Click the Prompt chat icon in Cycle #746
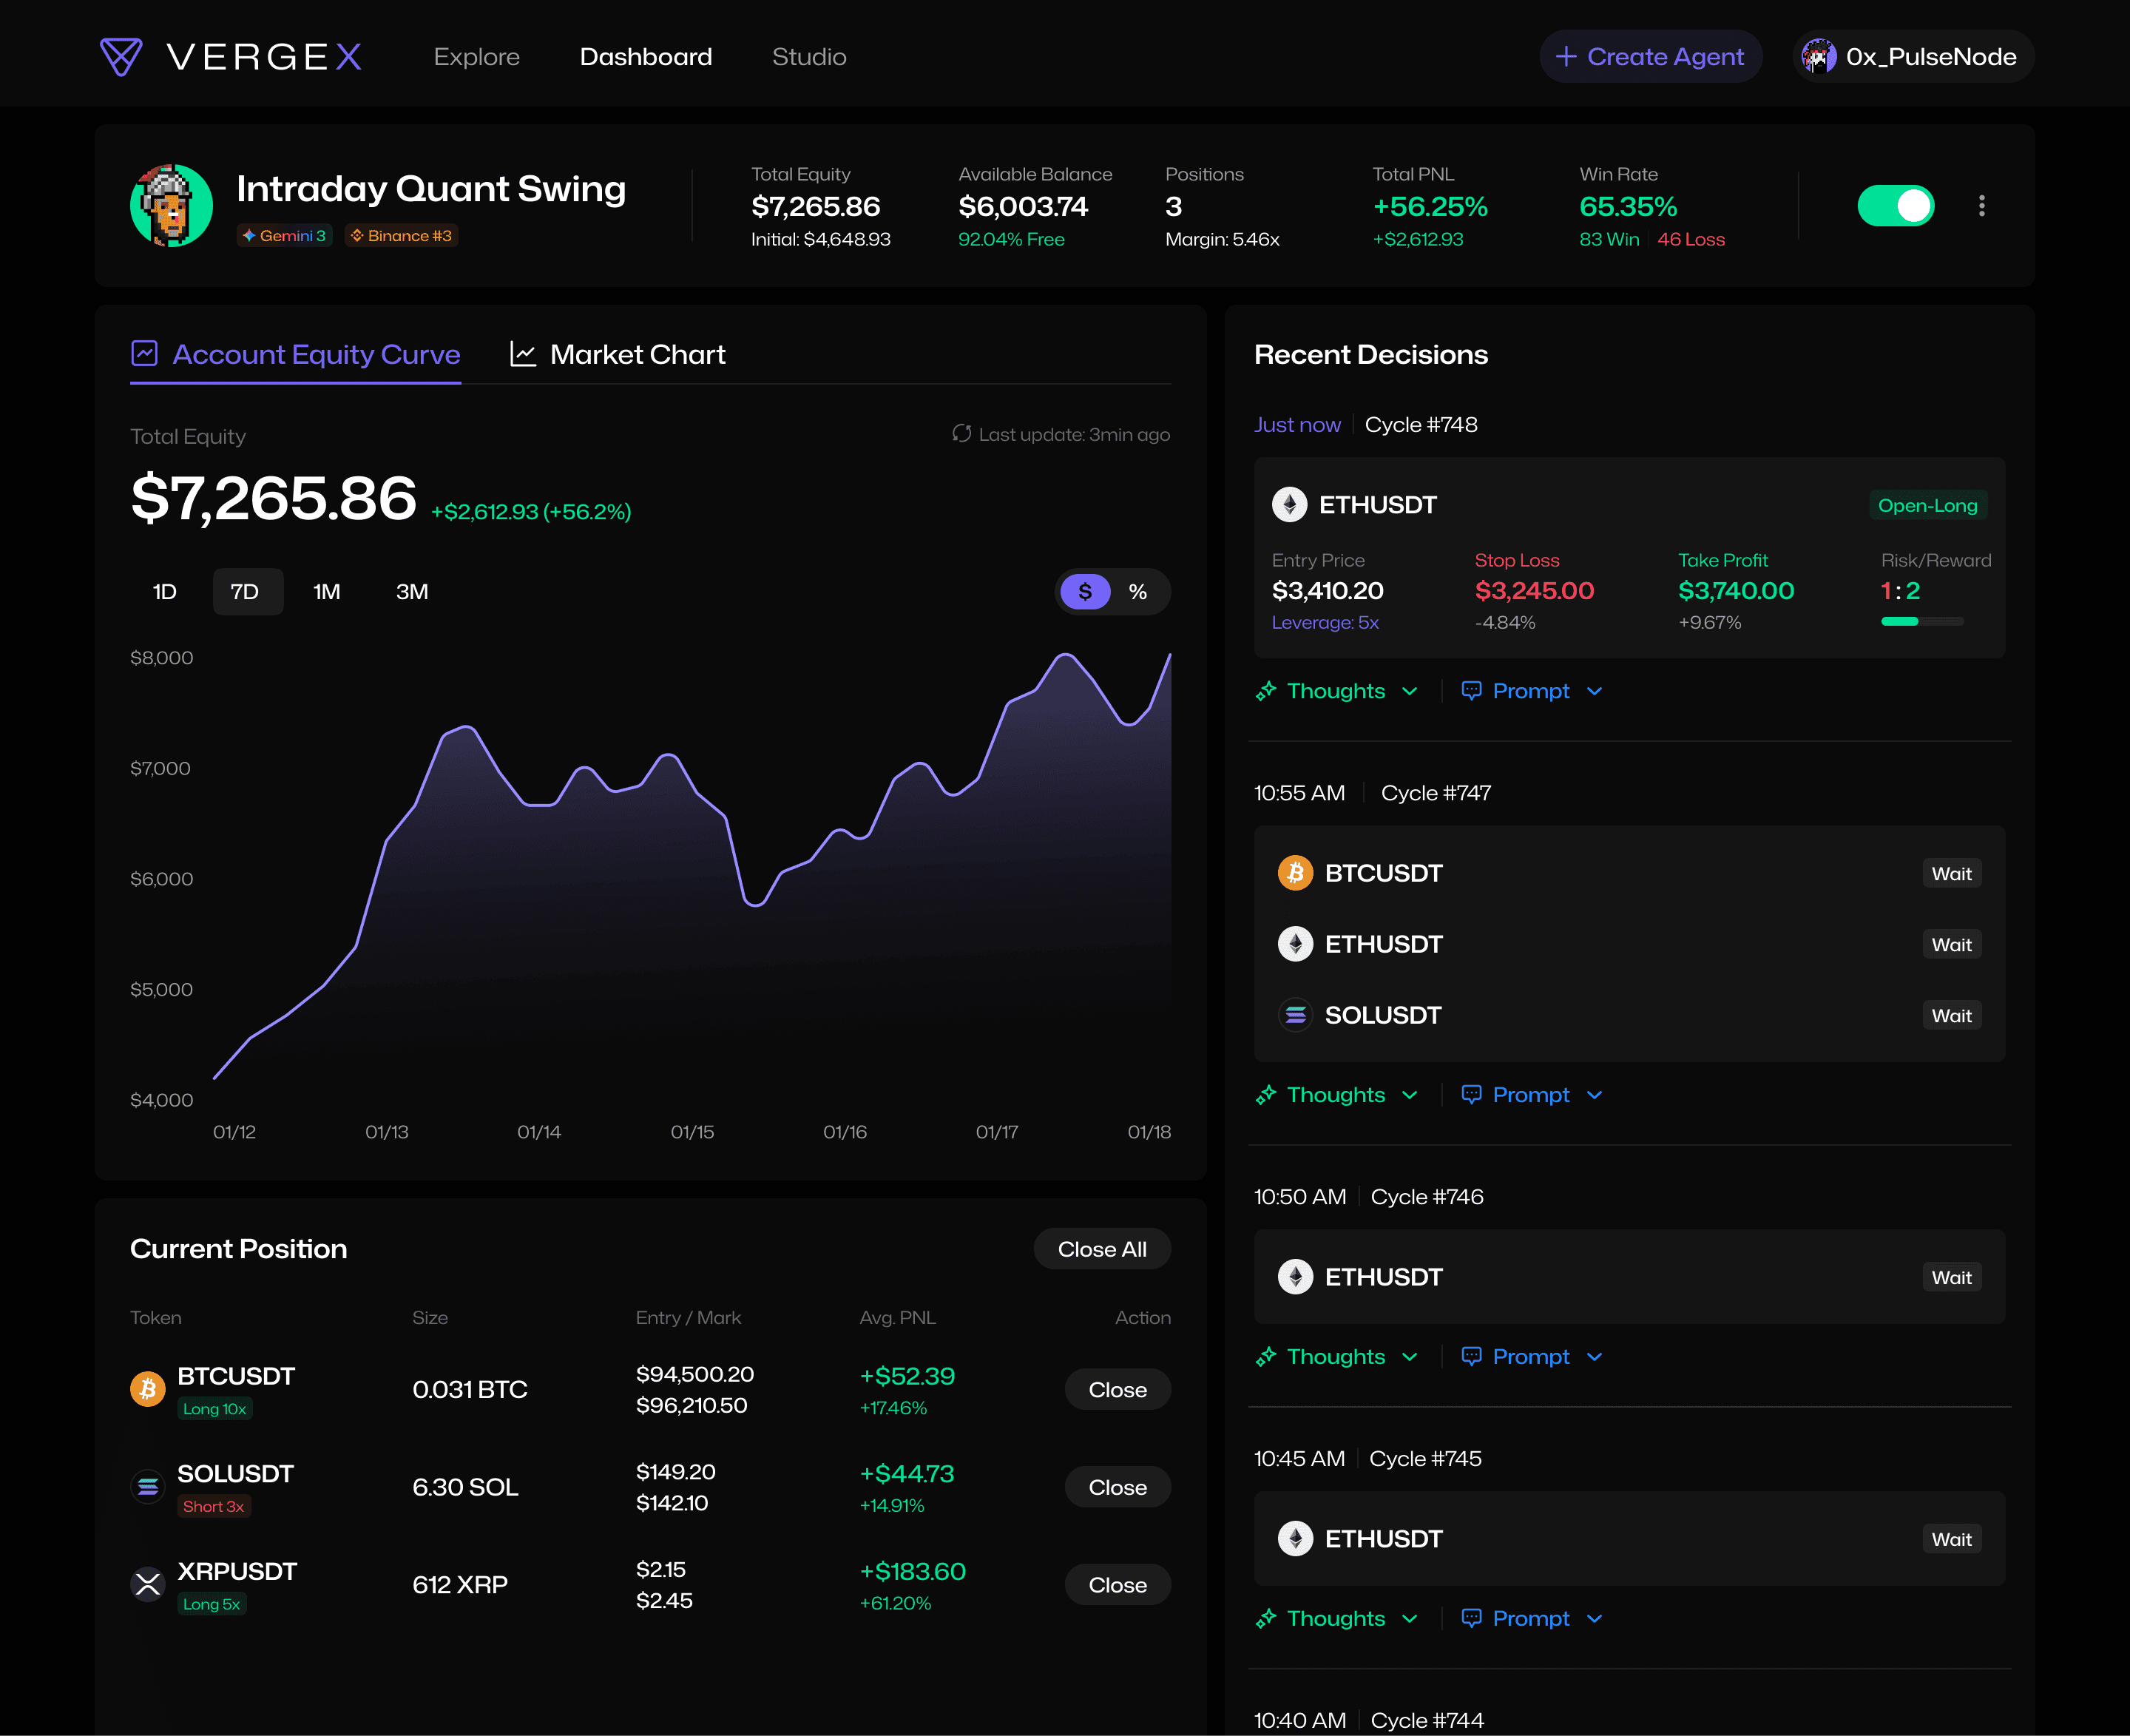 tap(1471, 1357)
